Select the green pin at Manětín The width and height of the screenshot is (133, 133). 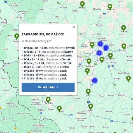82,4
